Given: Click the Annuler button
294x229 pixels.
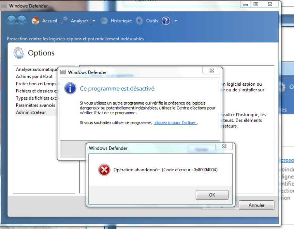Looking at the screenshot, I should tap(256, 205).
